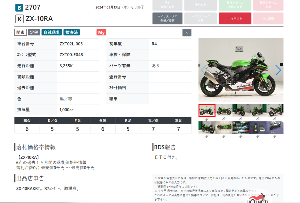
Task: Click the mileage value 3,255K
Action: (66, 66)
